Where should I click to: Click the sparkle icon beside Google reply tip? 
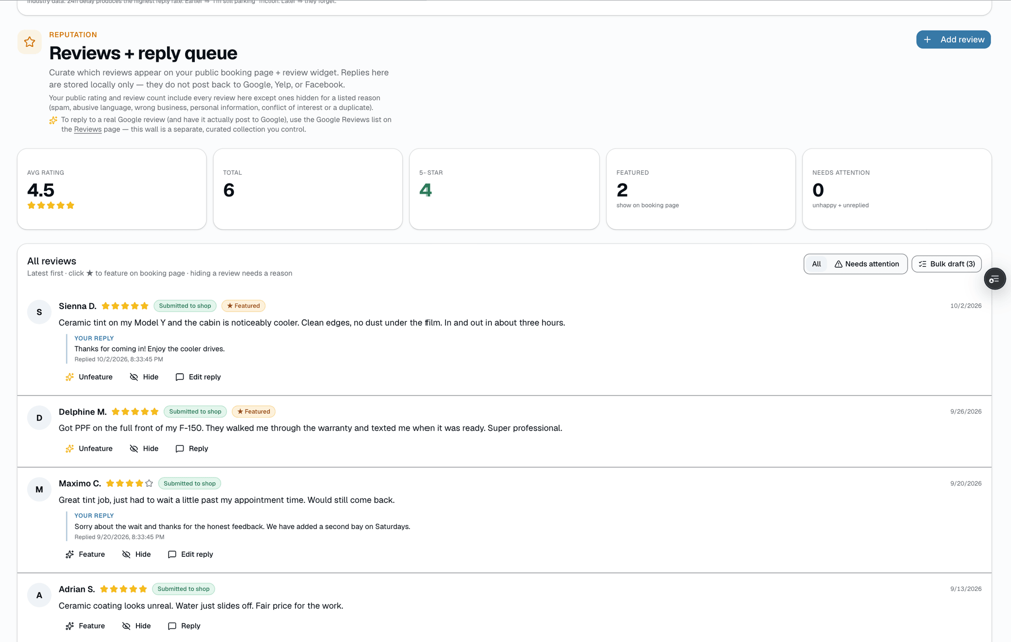[53, 120]
